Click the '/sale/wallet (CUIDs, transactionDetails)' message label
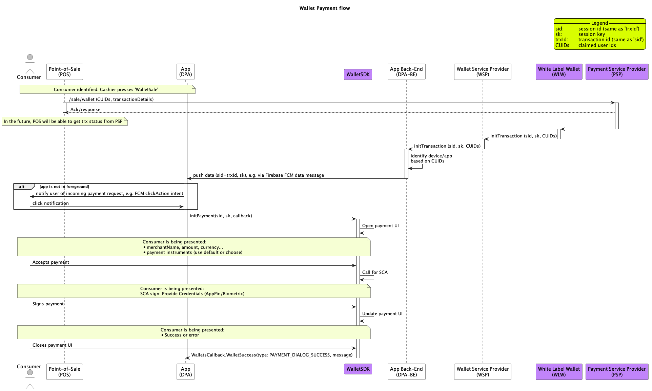Screen dimensions: 652x391 [111, 100]
